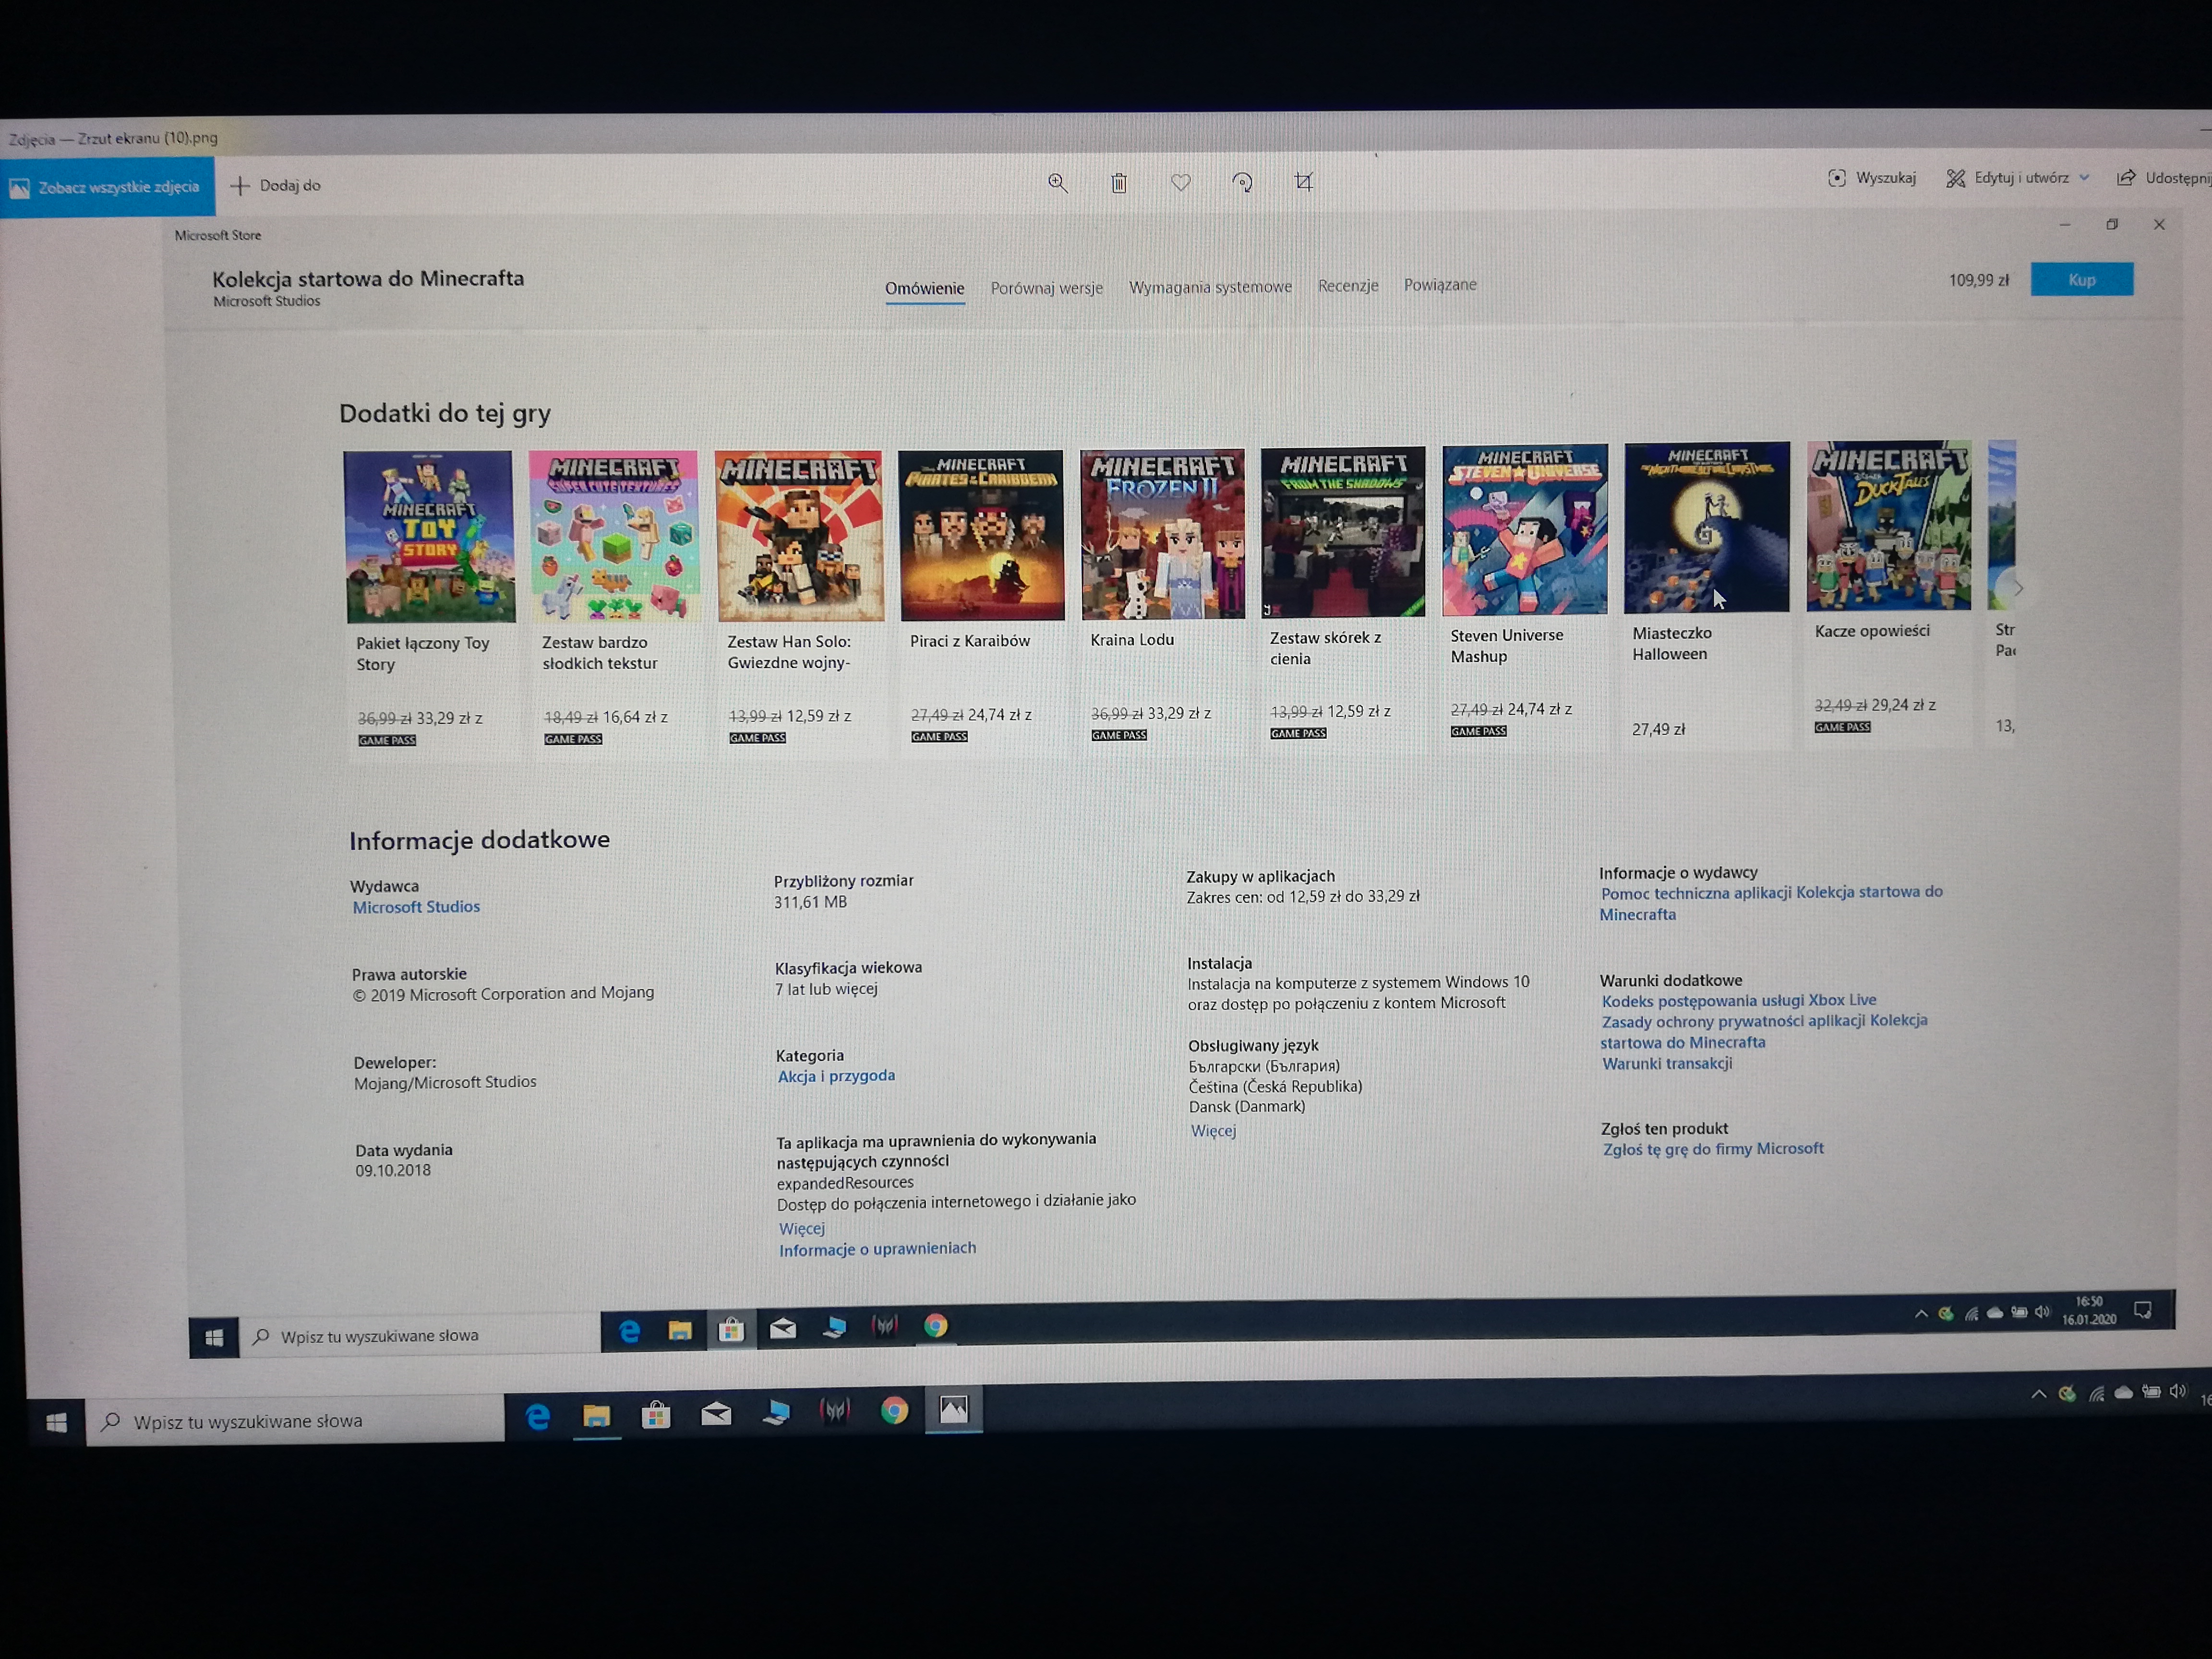The height and width of the screenshot is (1659, 2212).
Task: Open Mail icon in the screenshot's inner taskbar
Action: [782, 1328]
